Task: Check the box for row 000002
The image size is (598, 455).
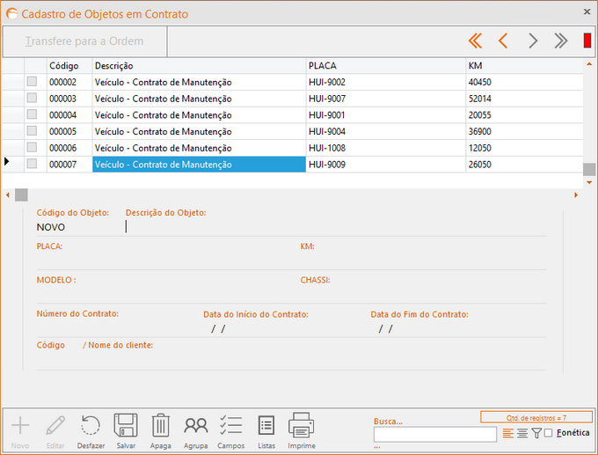Action: (x=32, y=81)
